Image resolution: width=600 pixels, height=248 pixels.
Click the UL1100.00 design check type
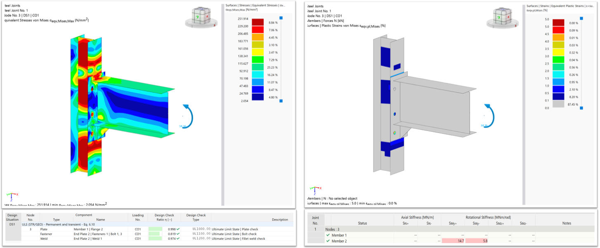point(201,234)
